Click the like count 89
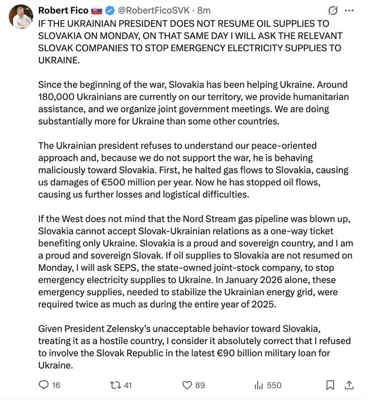 pos(200,385)
